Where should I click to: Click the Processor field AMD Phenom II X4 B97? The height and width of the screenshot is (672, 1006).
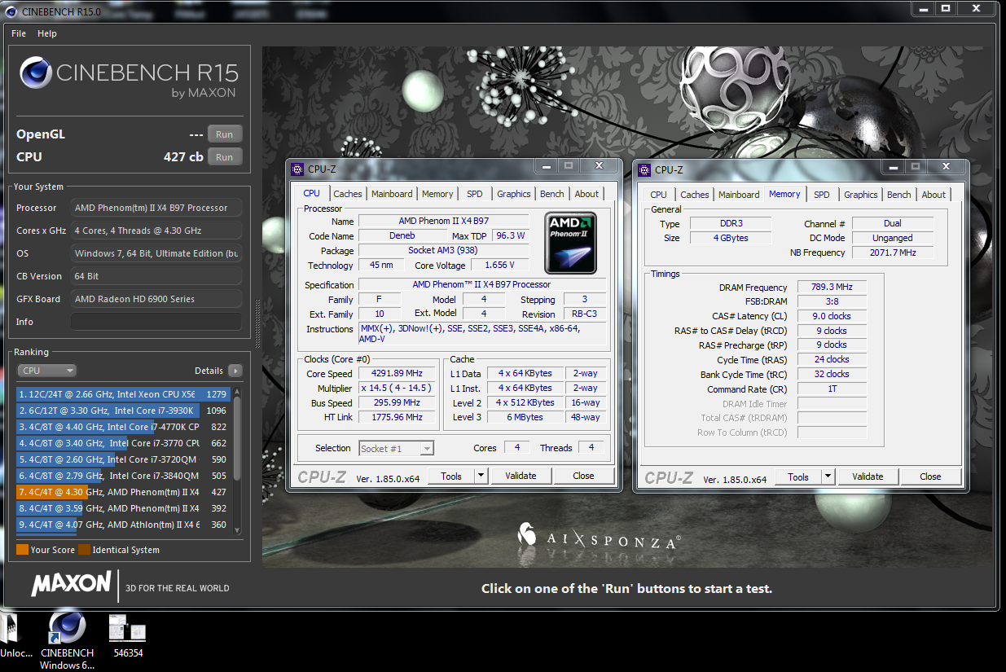(x=156, y=208)
